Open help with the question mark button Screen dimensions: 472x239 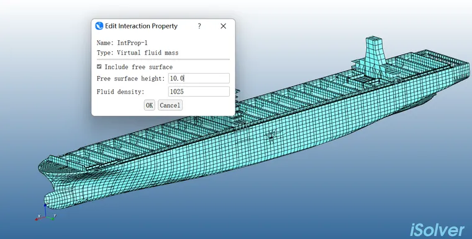coord(199,26)
